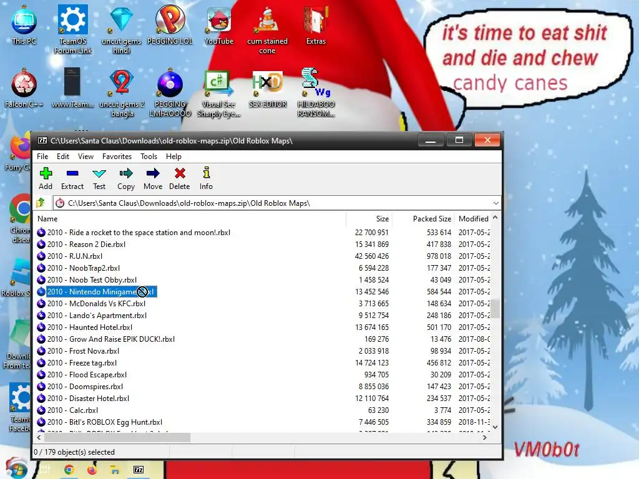639x479 pixels.
Task: Open File Explorer from the taskbar
Action: pos(115,470)
